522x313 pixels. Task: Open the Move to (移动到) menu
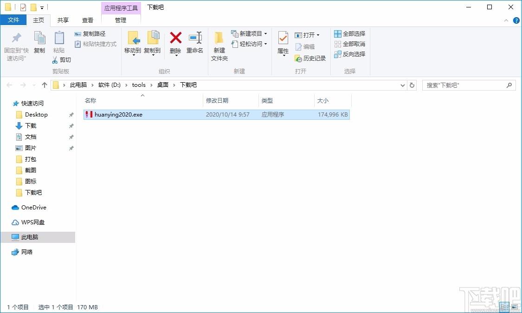point(133,43)
